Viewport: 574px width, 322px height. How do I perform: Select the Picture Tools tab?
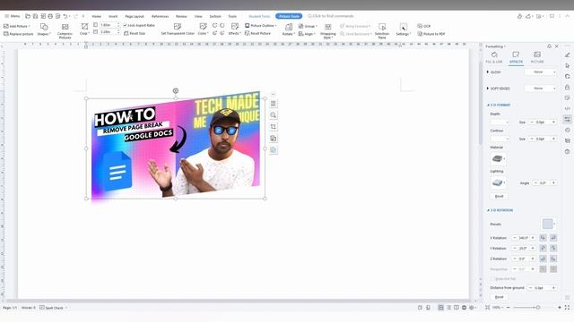(289, 16)
